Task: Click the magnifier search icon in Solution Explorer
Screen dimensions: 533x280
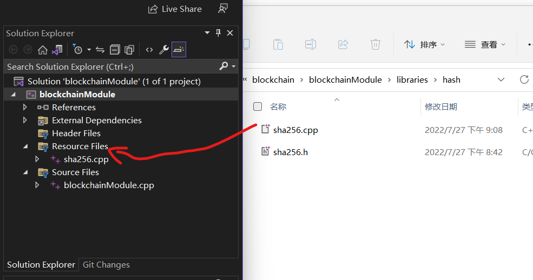Action: click(223, 66)
